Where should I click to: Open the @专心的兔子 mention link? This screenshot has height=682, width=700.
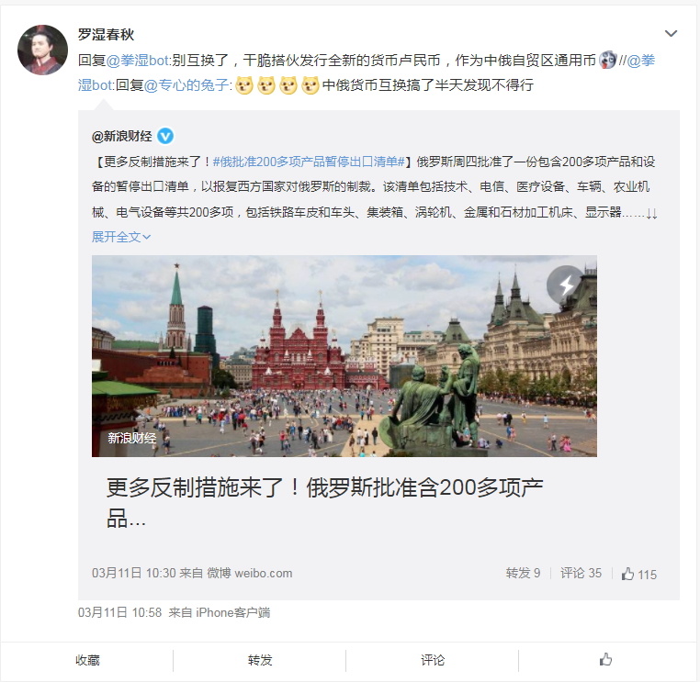[186, 84]
